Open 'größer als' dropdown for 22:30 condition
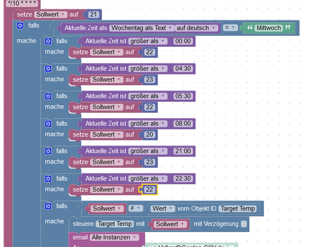 pyautogui.click(x=148, y=178)
